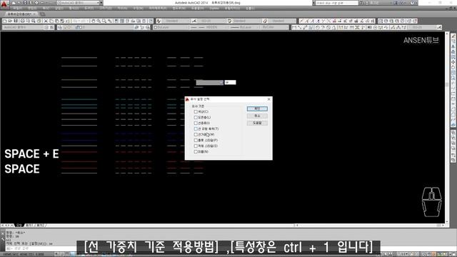This screenshot has width=457, height=257.
Task: Open workspace dropdown in title bar
Action: pyautogui.click(x=78, y=3)
